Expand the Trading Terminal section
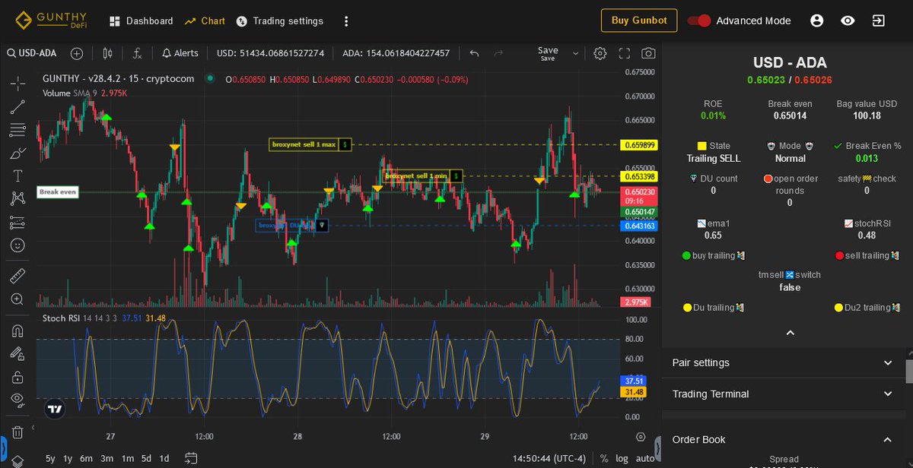The height and width of the screenshot is (468, 913). (x=784, y=394)
